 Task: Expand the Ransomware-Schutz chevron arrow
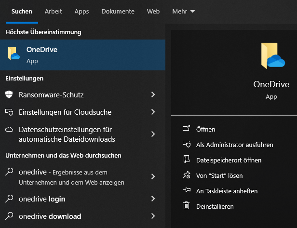pyautogui.click(x=153, y=94)
